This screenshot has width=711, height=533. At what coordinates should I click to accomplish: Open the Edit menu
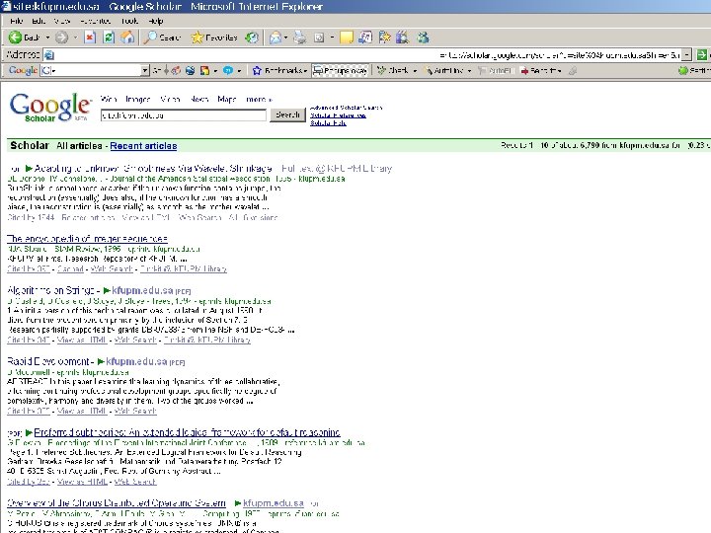click(x=39, y=21)
